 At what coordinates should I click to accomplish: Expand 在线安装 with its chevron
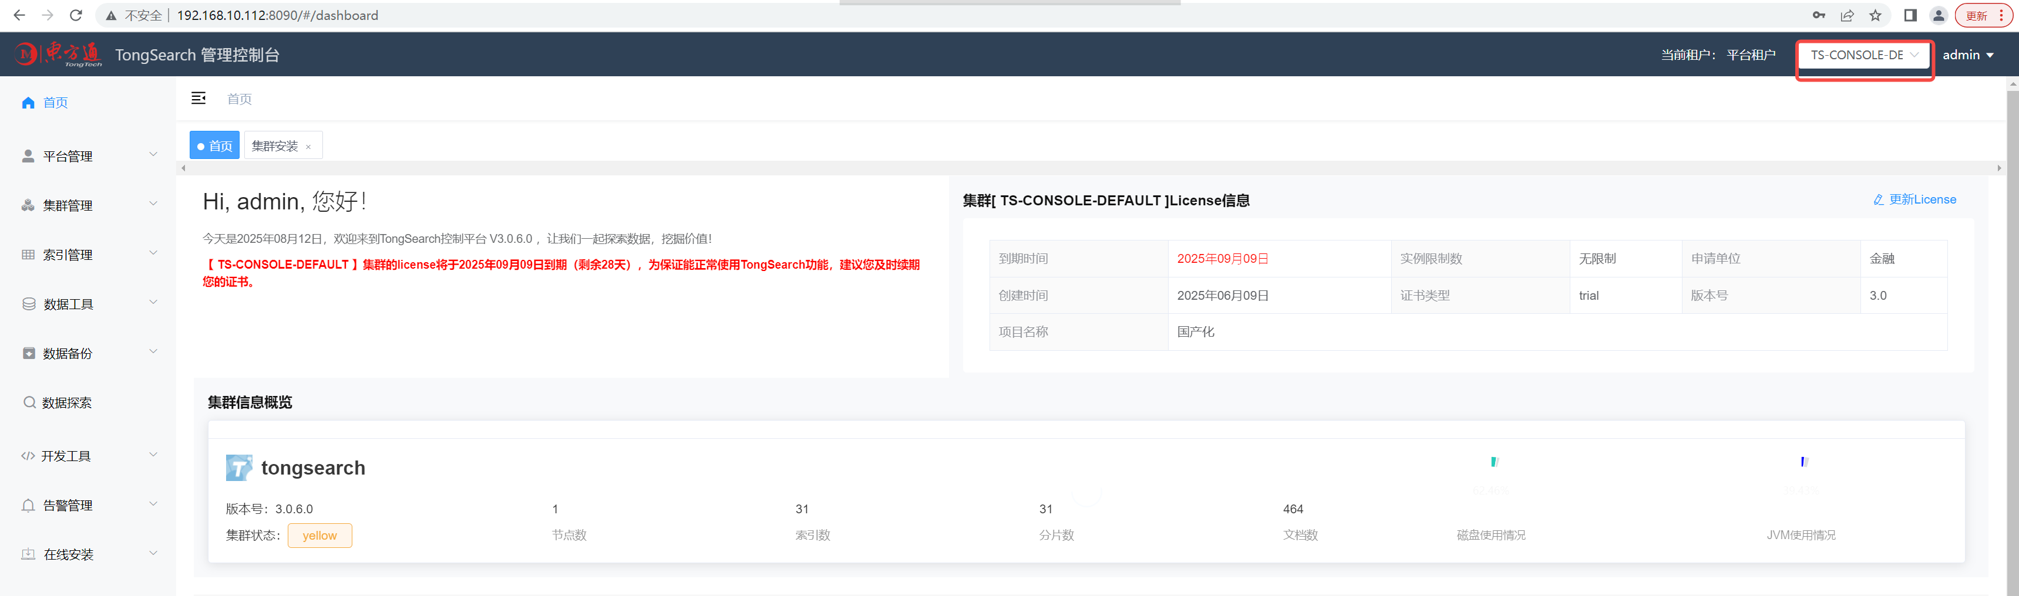pos(154,553)
